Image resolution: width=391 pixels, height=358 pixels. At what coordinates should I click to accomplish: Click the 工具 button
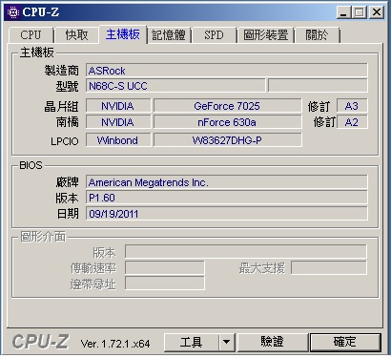click(x=191, y=343)
